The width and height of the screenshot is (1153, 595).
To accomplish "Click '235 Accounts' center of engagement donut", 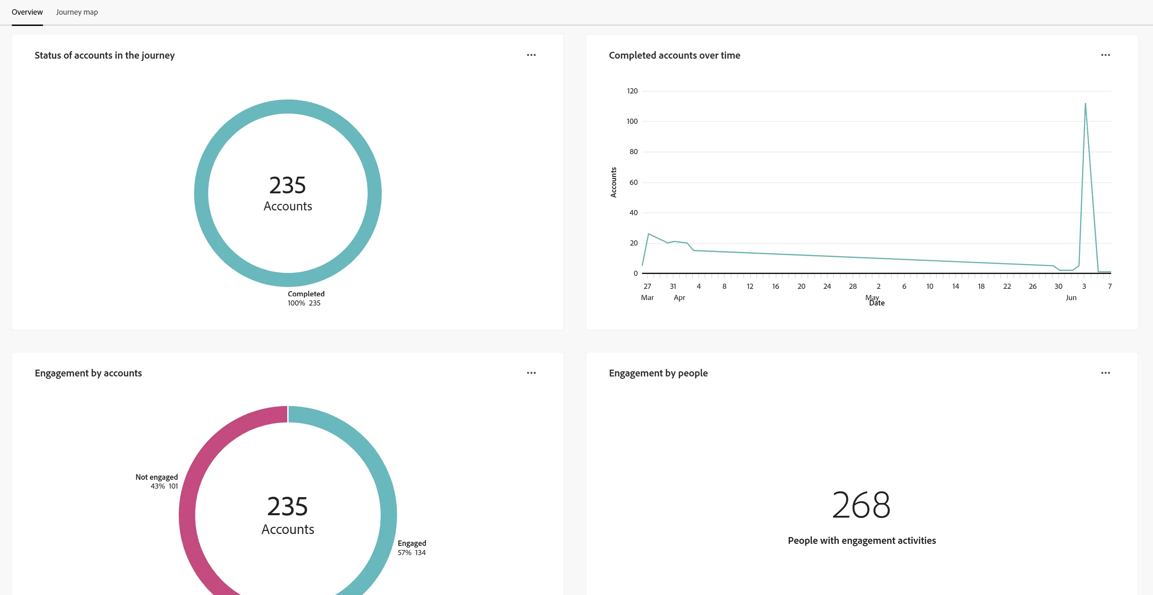I will point(288,515).
